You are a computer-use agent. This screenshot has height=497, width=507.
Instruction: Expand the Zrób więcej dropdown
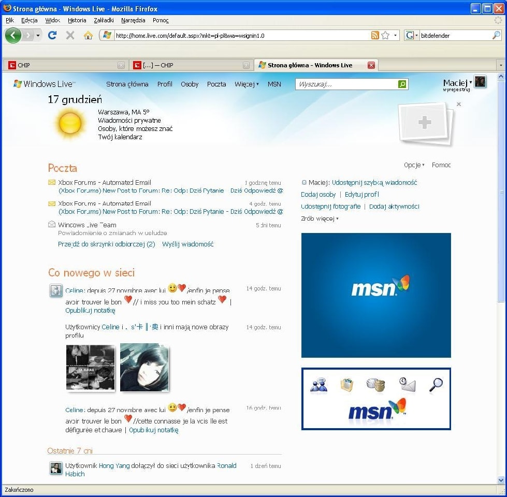[x=320, y=218]
